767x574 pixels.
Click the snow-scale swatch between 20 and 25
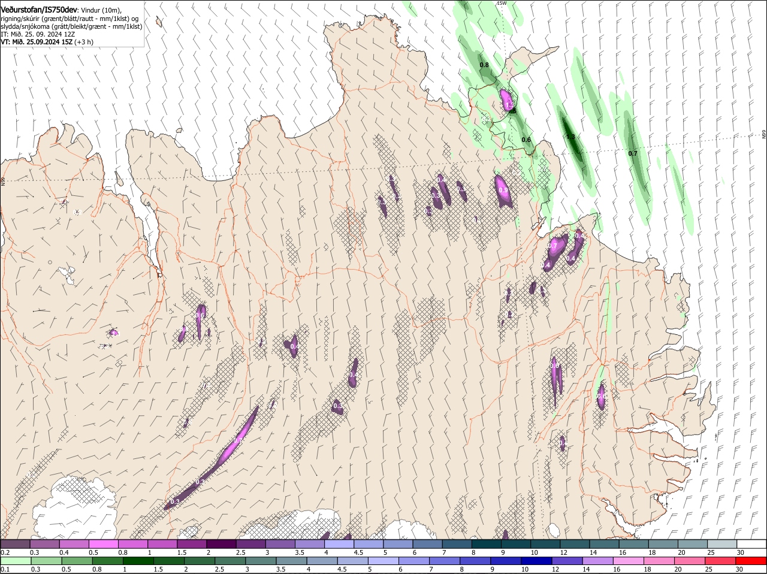692,544
